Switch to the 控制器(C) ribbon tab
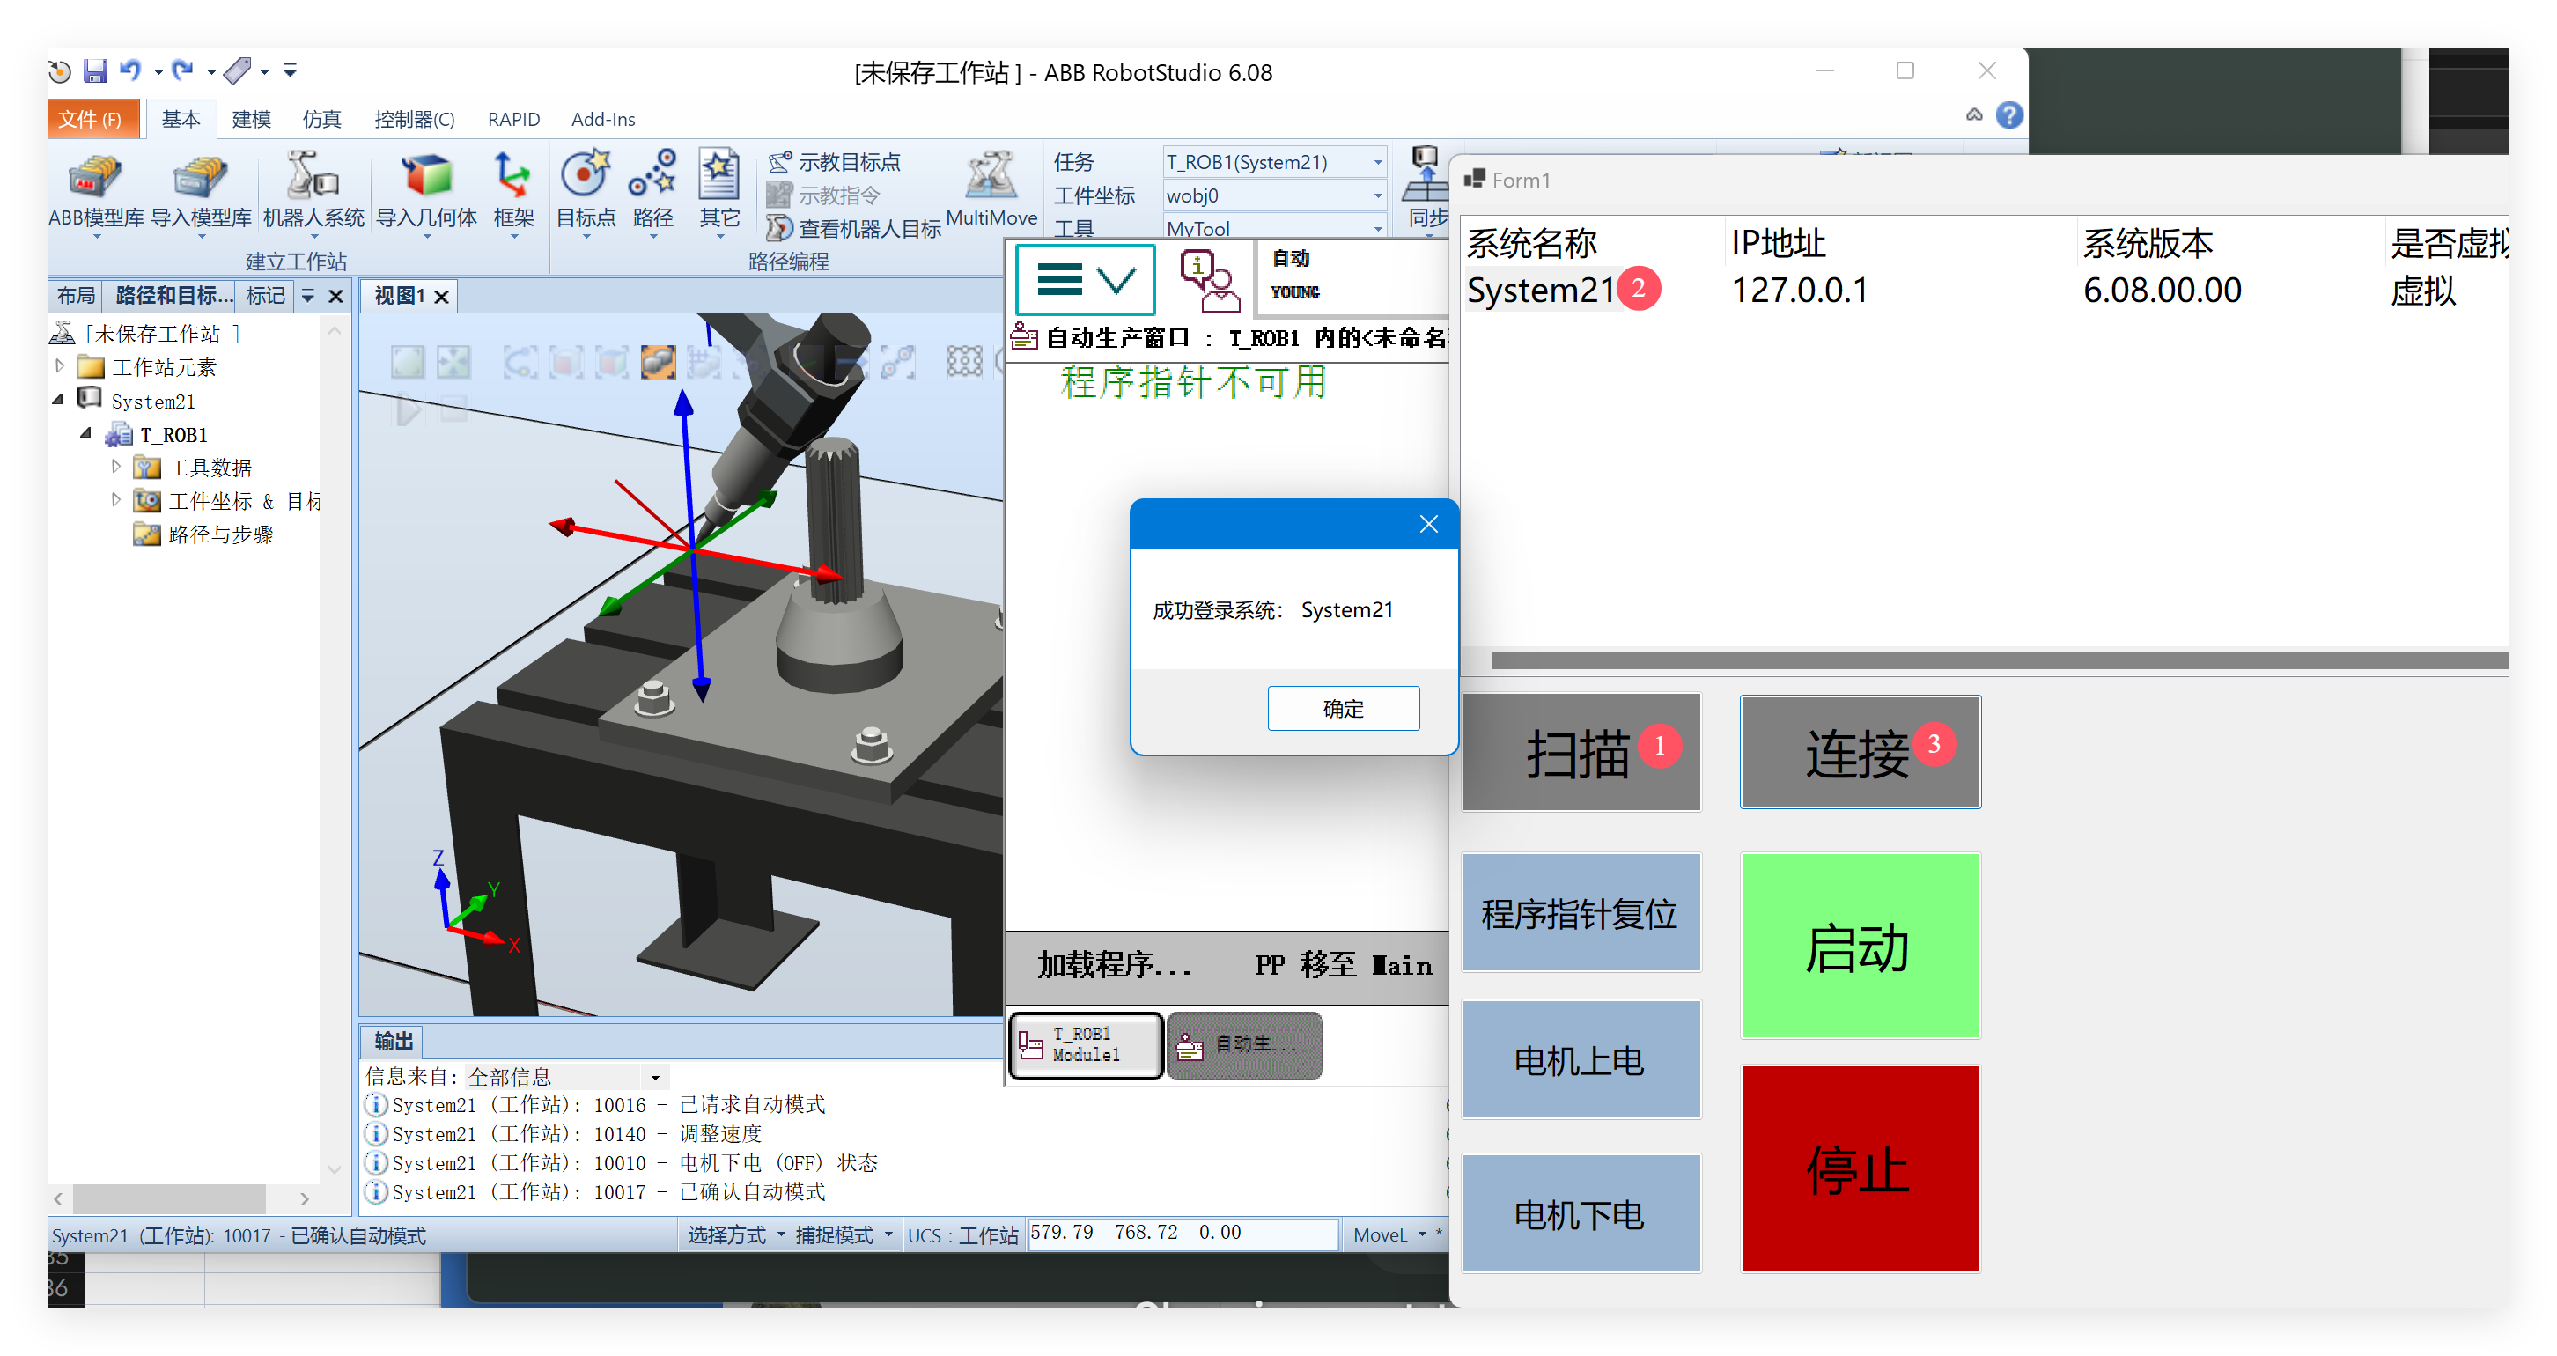This screenshot has height=1356, width=2557. click(x=414, y=119)
